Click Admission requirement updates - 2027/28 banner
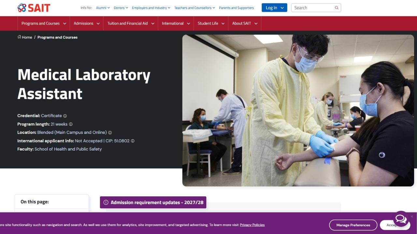The height and width of the screenshot is (234, 417). 153,202
